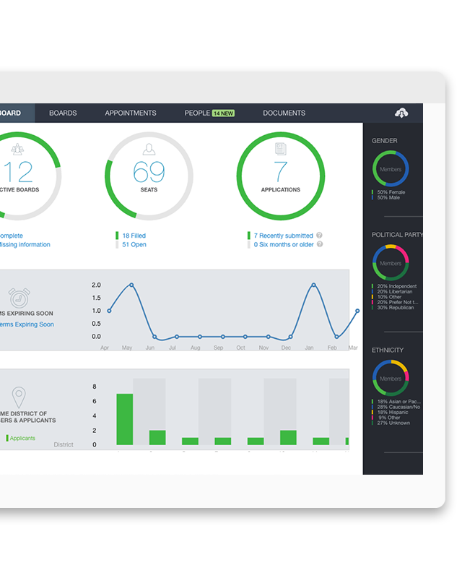
Task: Click the Political Party donut chart
Action: click(391, 263)
